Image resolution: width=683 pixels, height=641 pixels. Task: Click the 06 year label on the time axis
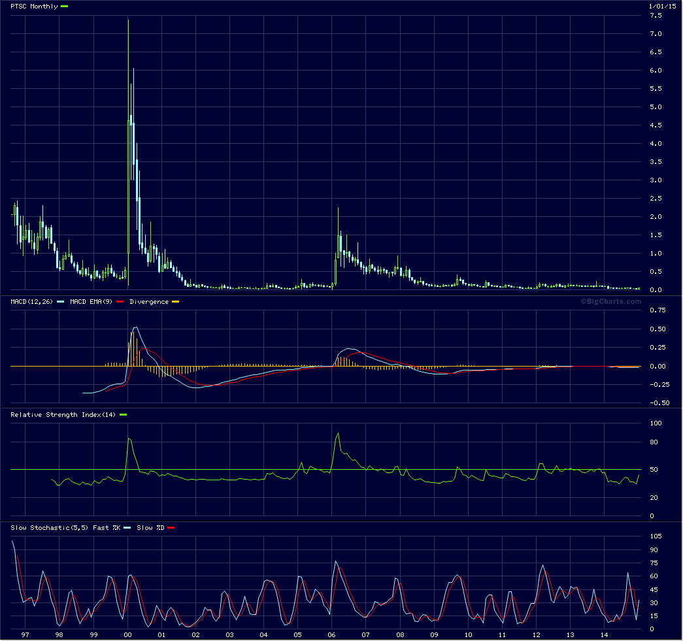[331, 634]
